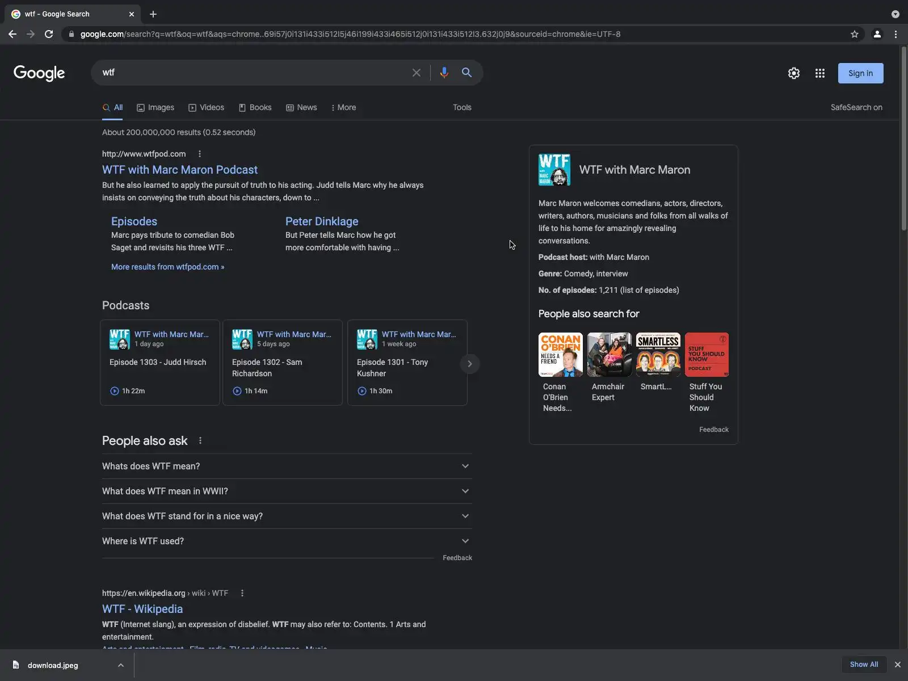This screenshot has height=681, width=908.
Task: Bookmark this page with the star icon
Action: click(855, 34)
